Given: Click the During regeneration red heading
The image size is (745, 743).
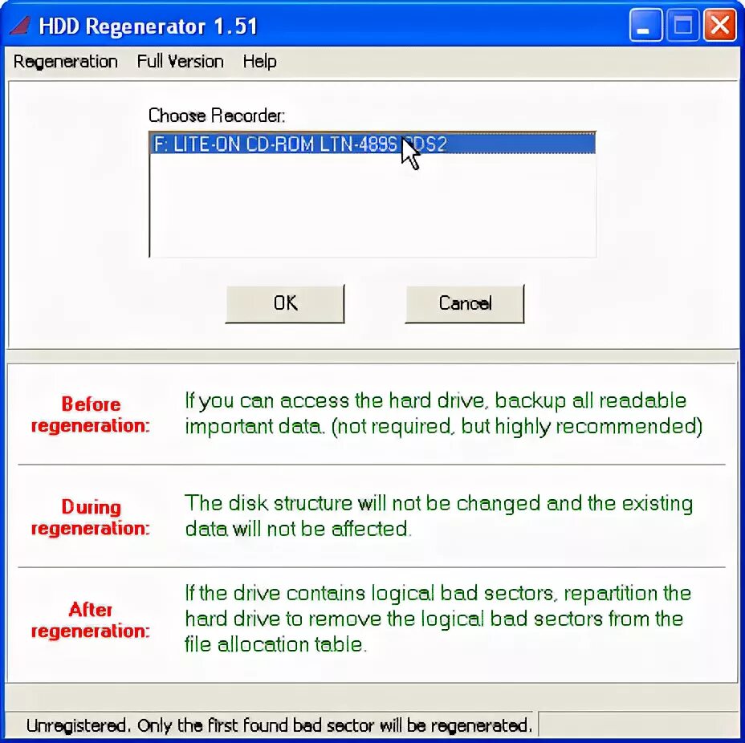Looking at the screenshot, I should [x=90, y=518].
